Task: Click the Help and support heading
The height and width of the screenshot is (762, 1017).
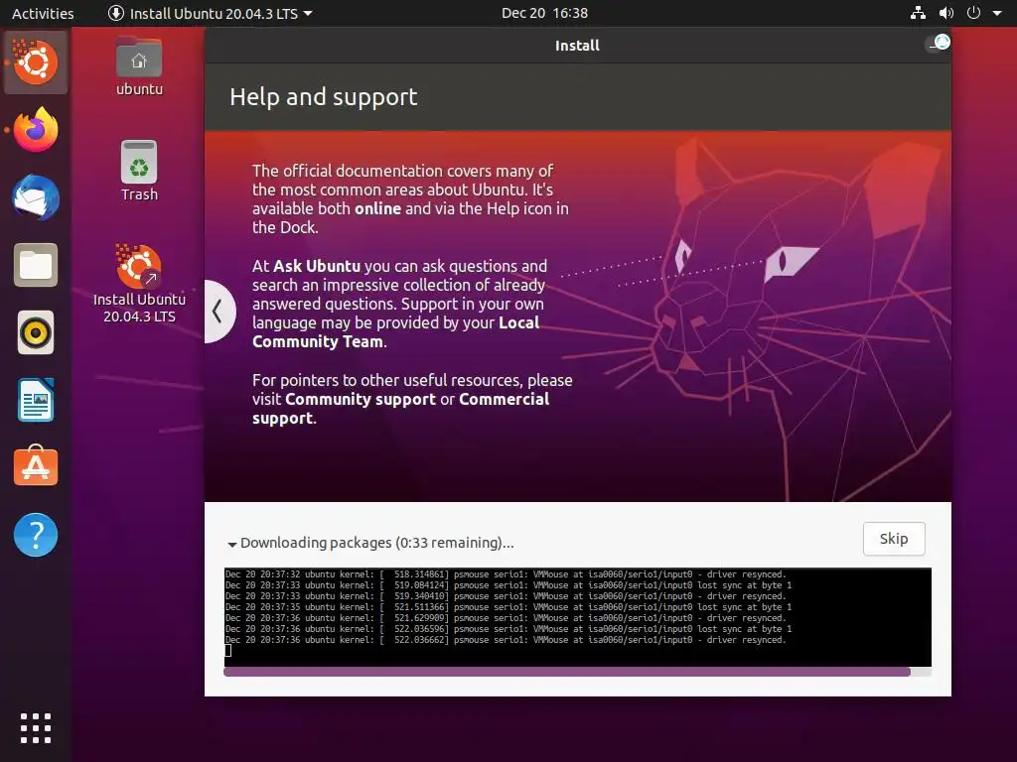Action: [x=323, y=97]
